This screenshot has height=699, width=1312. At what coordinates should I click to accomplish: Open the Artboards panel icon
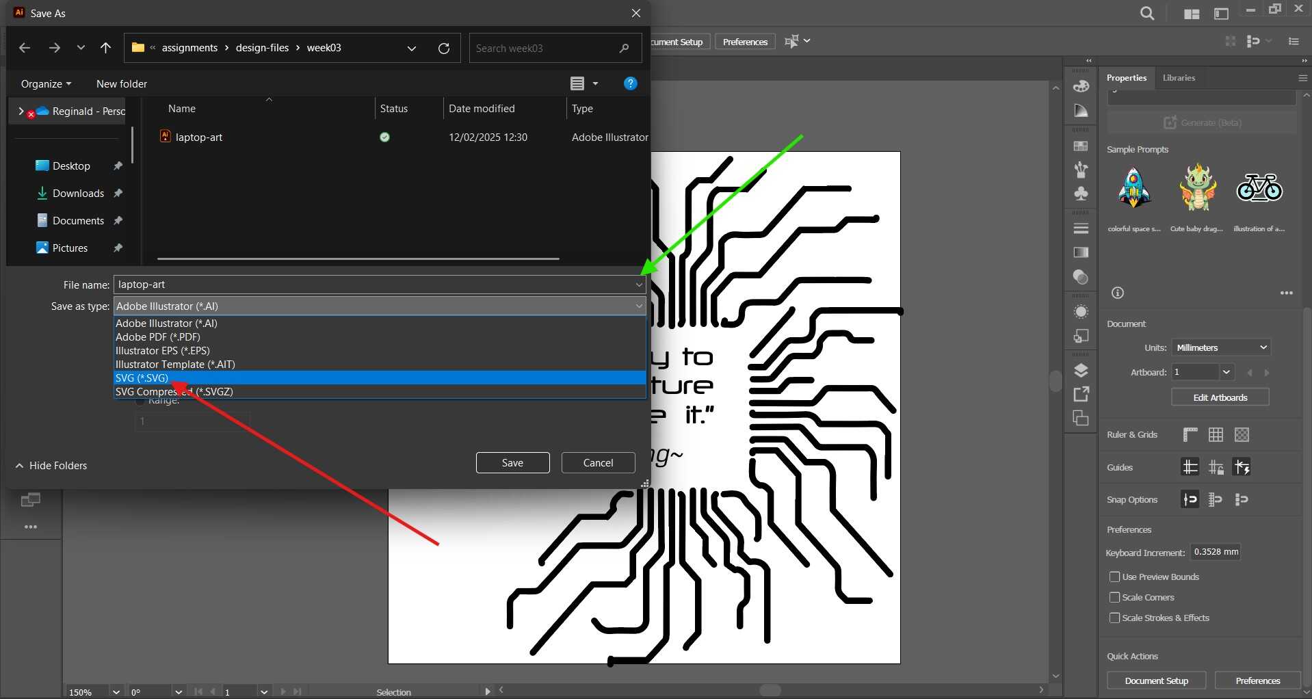(x=1081, y=418)
